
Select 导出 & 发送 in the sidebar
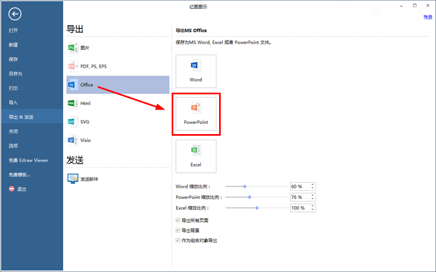point(32,117)
